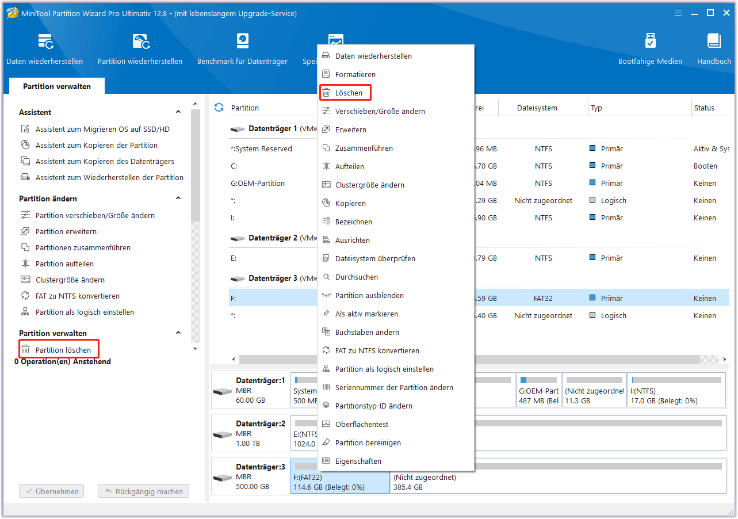738x519 pixels.
Task: Open Eigenschaften in context menu
Action: click(x=396, y=461)
